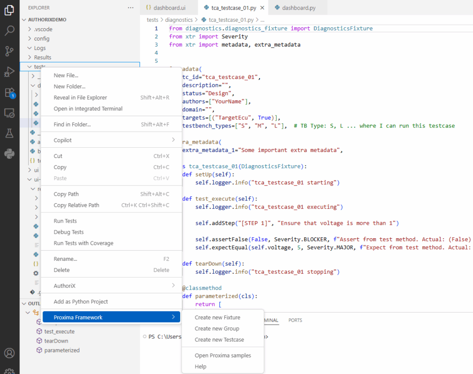
Task: Open the Extensions view icon
Action: click(x=9, y=92)
